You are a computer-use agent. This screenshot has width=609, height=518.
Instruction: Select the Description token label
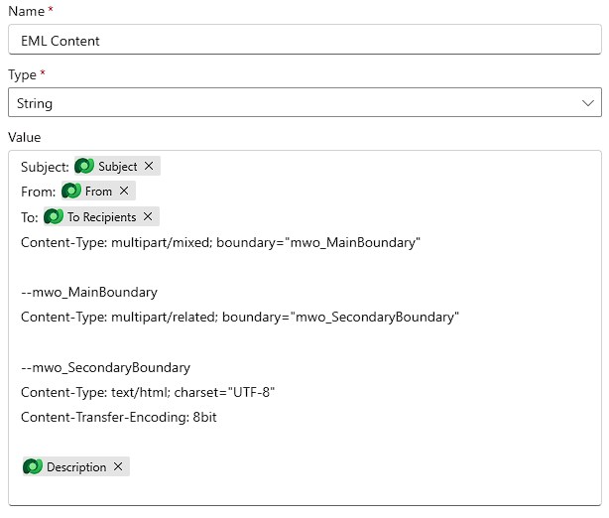coord(76,467)
